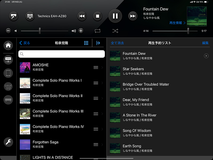Decrease volume with the minus button
This screenshot has width=213, height=160.
8,31
